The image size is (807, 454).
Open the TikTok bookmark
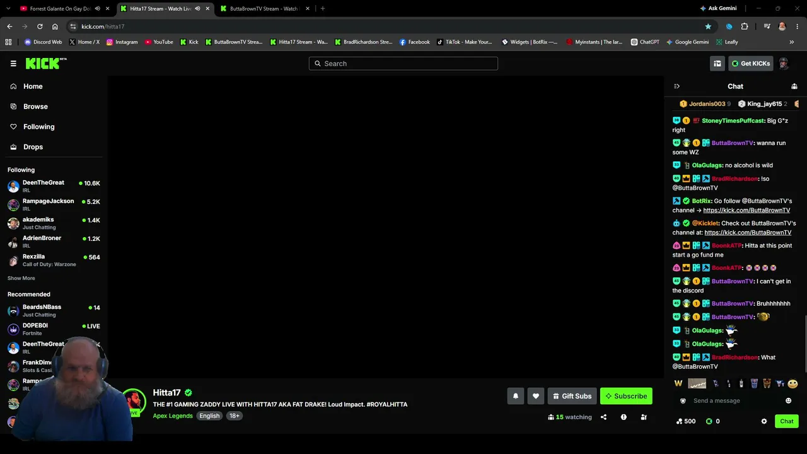464,42
